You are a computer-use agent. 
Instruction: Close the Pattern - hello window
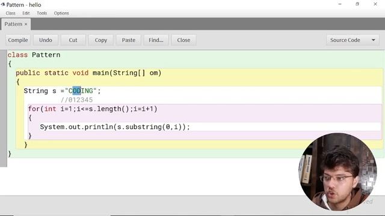(x=375, y=4)
